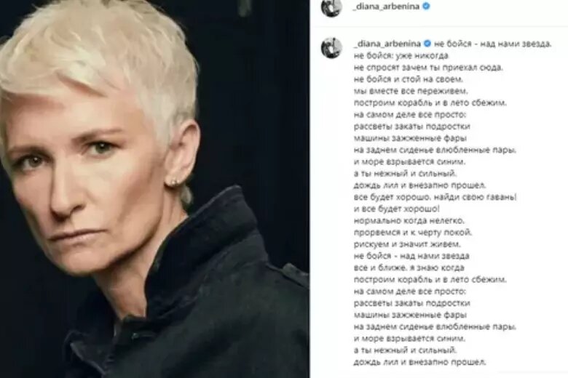Click the line "прорвемся и к черту покой"
Screen dimensions: 568x378
413,233
